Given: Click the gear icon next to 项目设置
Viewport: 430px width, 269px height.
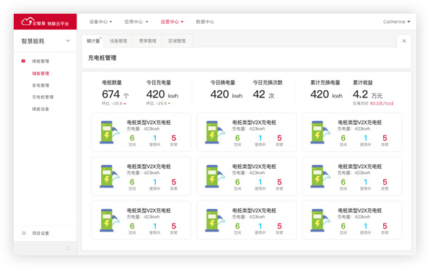Looking at the screenshot, I should click(x=24, y=233).
